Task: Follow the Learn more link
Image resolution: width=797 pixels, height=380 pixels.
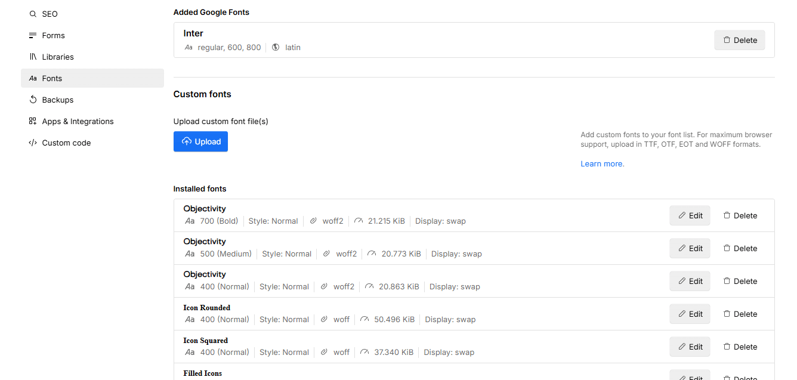Action: [x=603, y=163]
